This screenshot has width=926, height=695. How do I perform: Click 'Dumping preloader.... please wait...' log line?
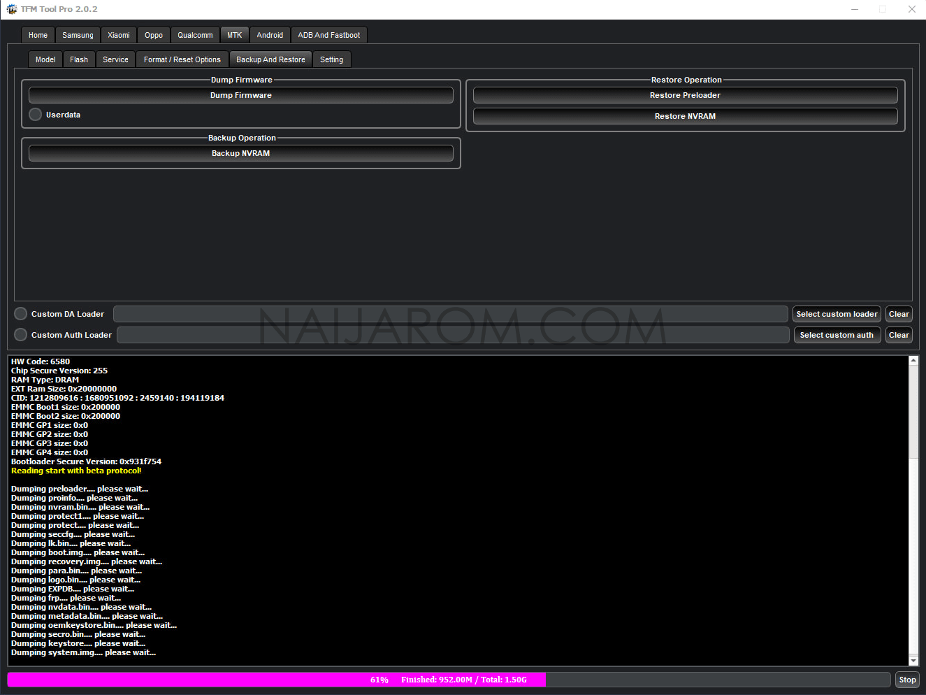tap(80, 489)
